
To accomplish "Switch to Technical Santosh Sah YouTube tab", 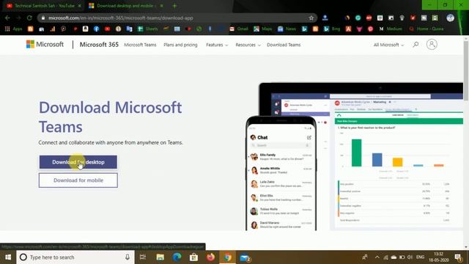I will [44, 6].
